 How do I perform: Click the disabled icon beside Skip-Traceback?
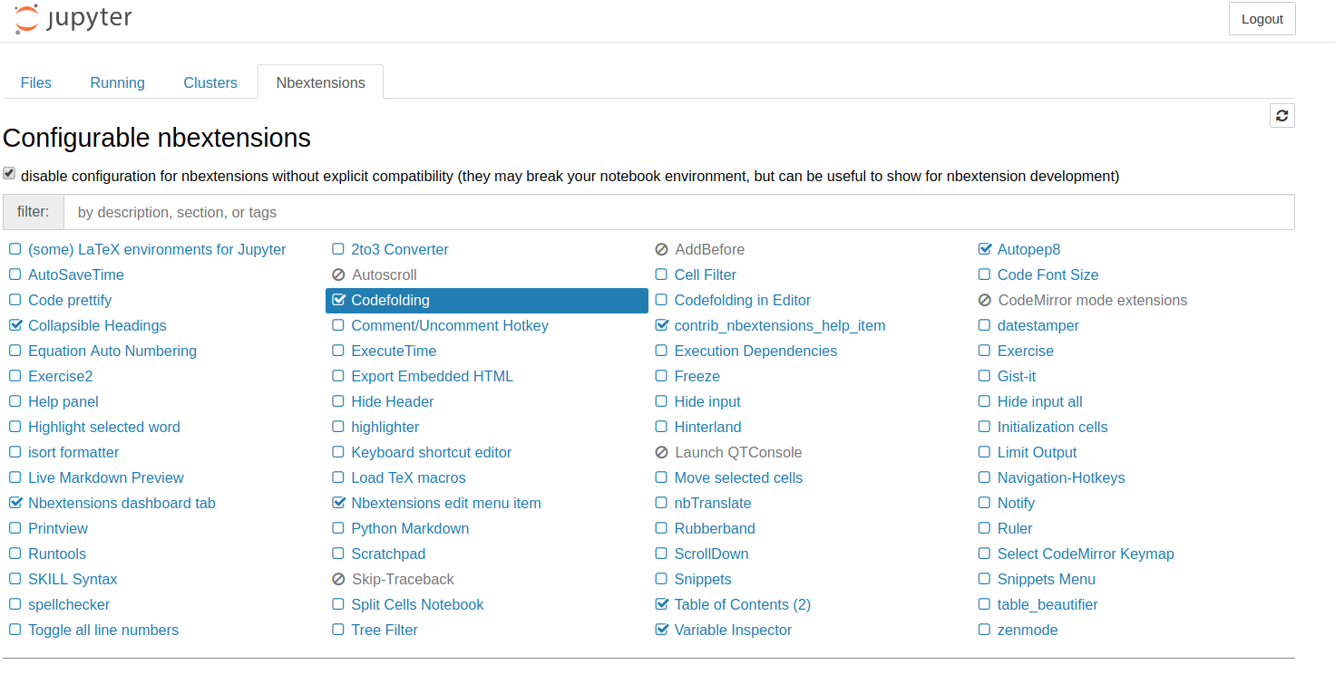338,579
